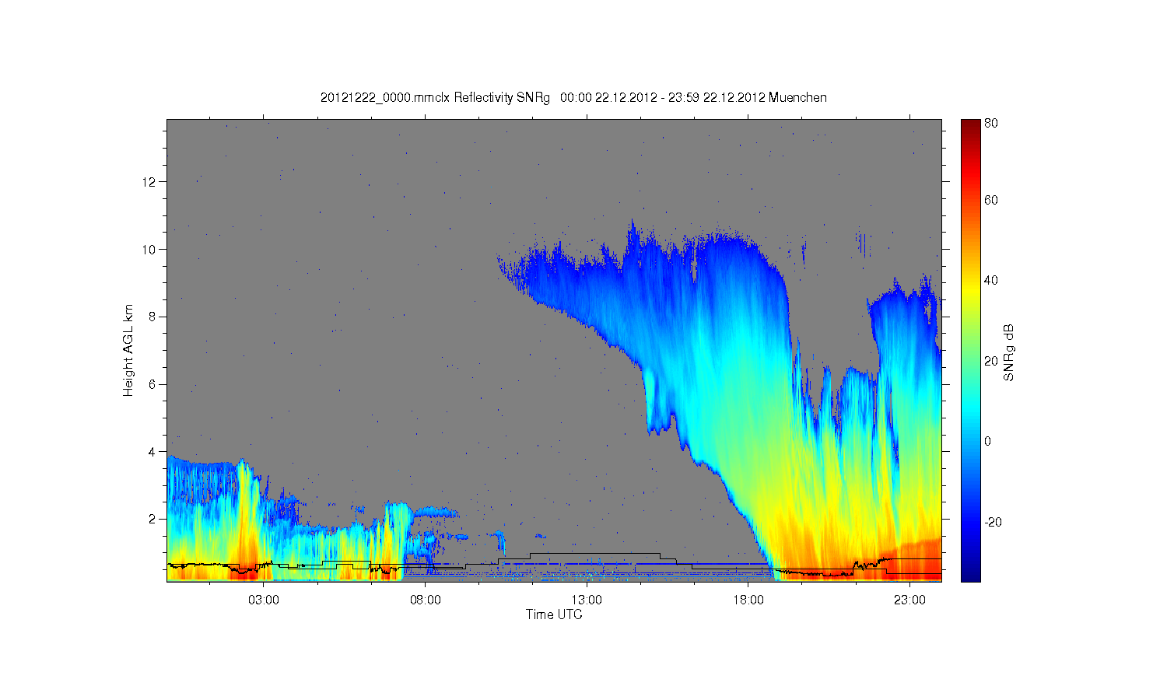Click the height tick label 4
This screenshot has height=700, width=1167.
pyautogui.click(x=153, y=451)
